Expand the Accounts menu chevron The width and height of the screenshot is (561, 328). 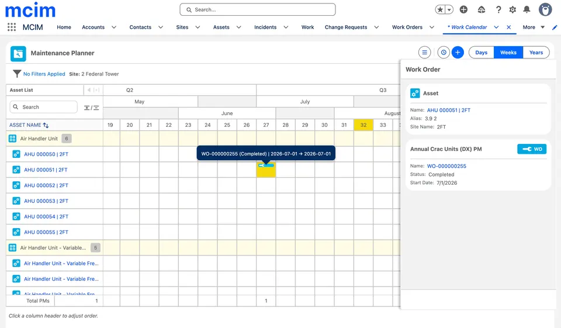click(x=114, y=27)
